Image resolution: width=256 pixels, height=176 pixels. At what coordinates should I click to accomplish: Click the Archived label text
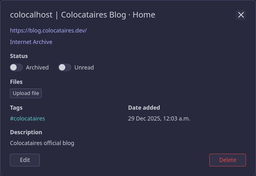pyautogui.click(x=37, y=68)
